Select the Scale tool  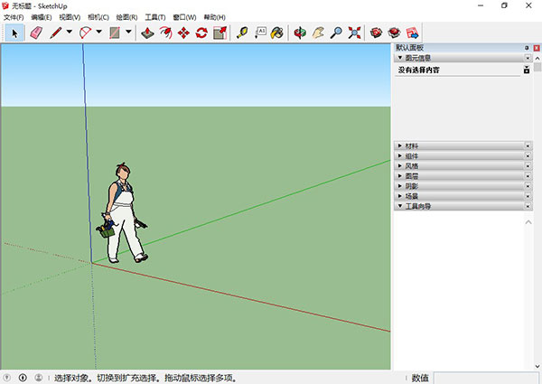point(220,33)
